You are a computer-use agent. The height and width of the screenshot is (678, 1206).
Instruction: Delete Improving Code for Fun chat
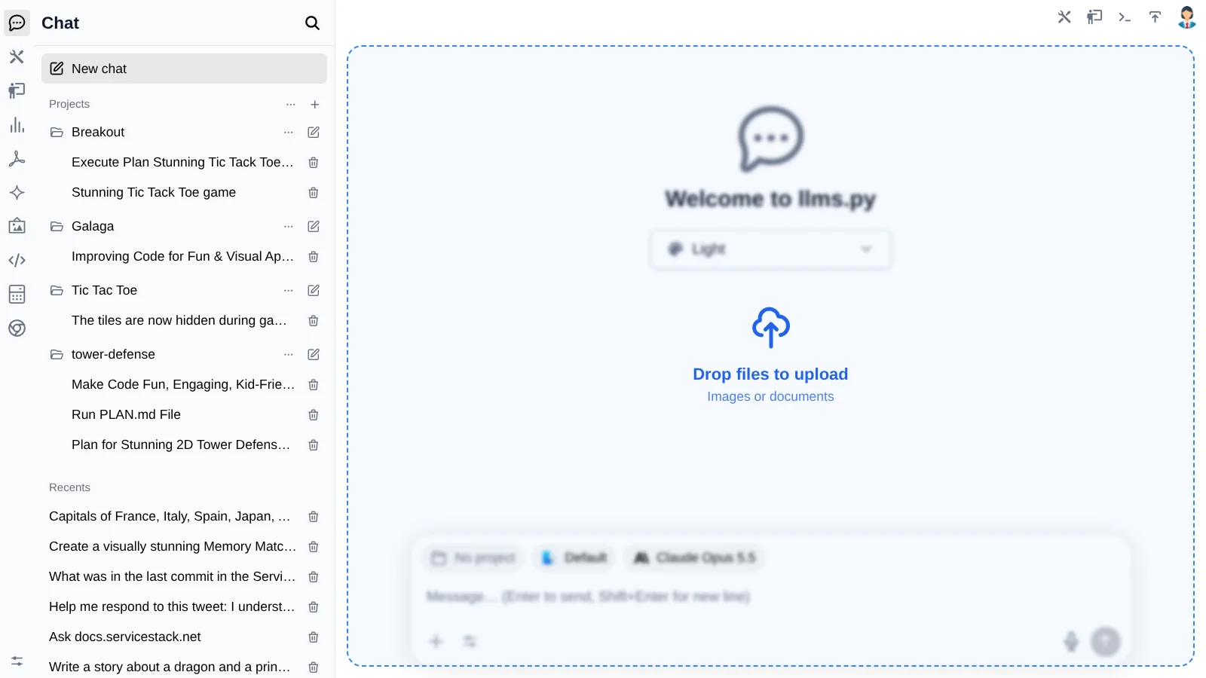pyautogui.click(x=314, y=257)
